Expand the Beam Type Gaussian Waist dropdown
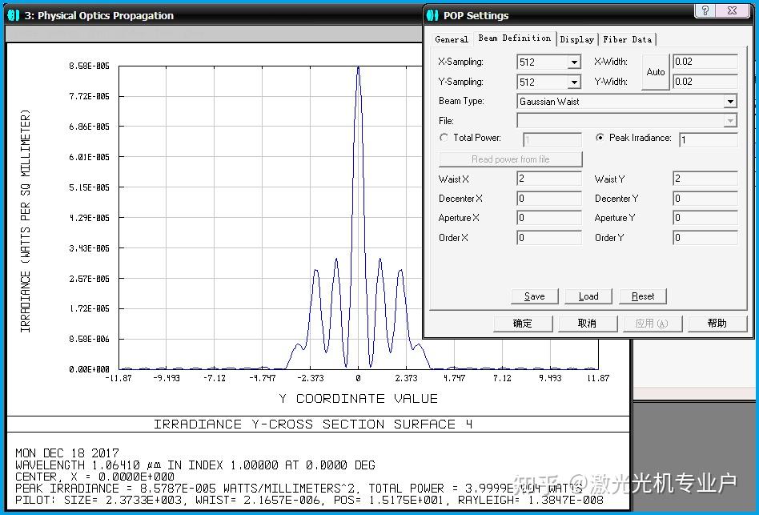The image size is (759, 515). [x=729, y=102]
